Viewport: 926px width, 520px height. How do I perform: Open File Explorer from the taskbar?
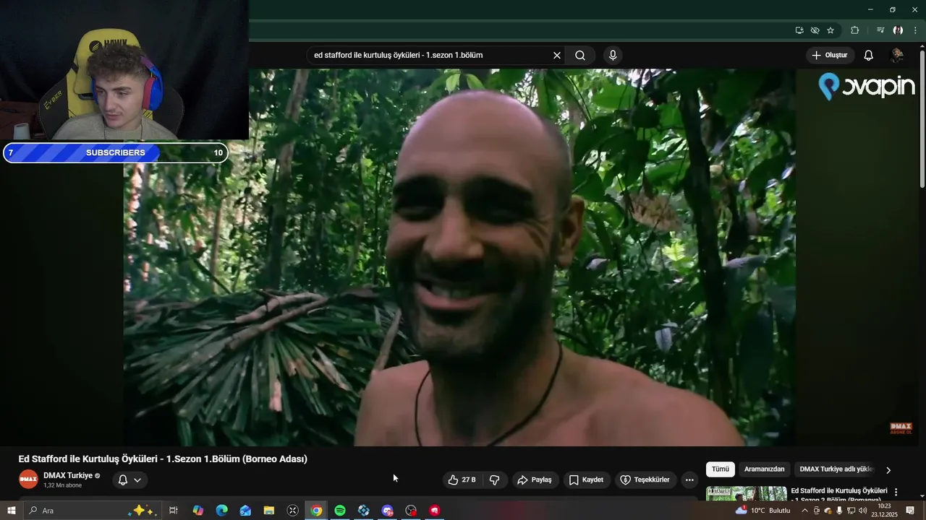(x=268, y=511)
